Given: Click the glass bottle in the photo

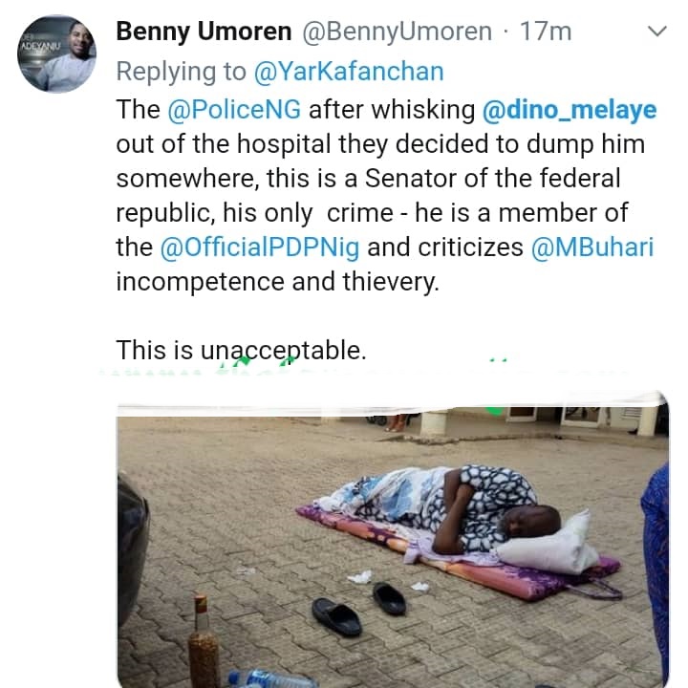Looking at the screenshot, I should (202, 641).
